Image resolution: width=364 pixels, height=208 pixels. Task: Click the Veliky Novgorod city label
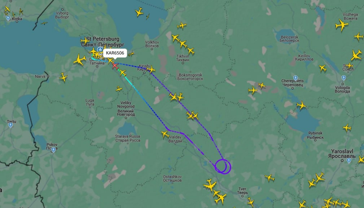point(126,109)
